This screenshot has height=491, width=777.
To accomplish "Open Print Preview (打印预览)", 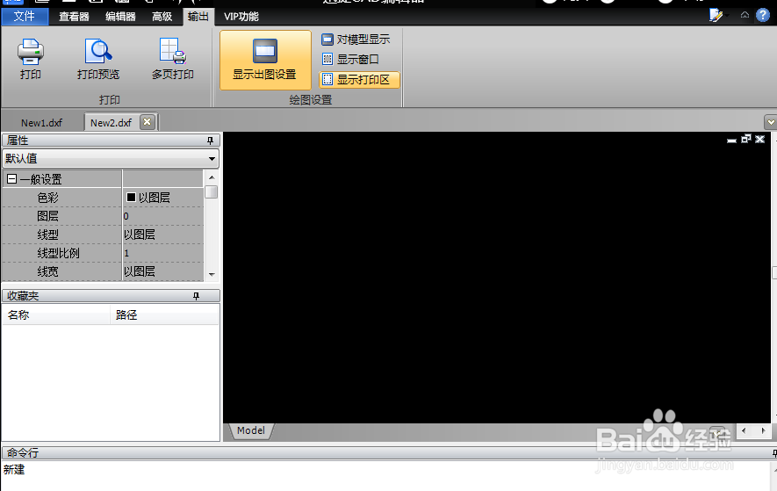I will point(98,59).
